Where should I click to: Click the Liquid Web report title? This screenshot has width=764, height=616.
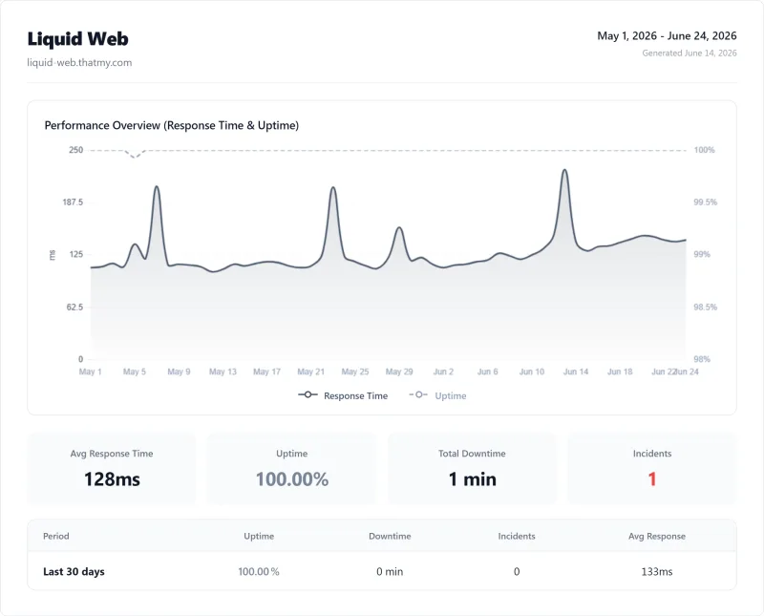[x=78, y=39]
